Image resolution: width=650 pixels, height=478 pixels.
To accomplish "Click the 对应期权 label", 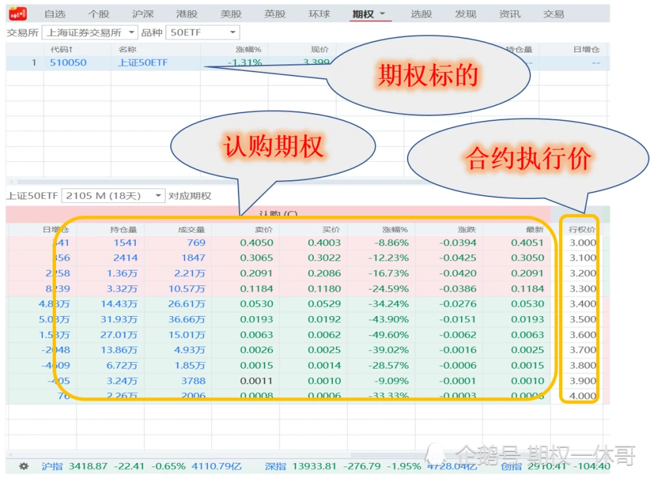I will tap(190, 196).
